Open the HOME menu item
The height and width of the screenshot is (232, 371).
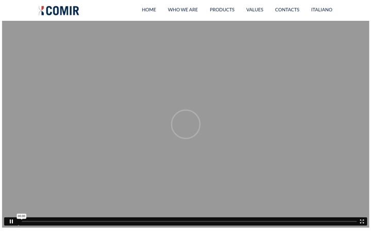pyautogui.click(x=149, y=10)
